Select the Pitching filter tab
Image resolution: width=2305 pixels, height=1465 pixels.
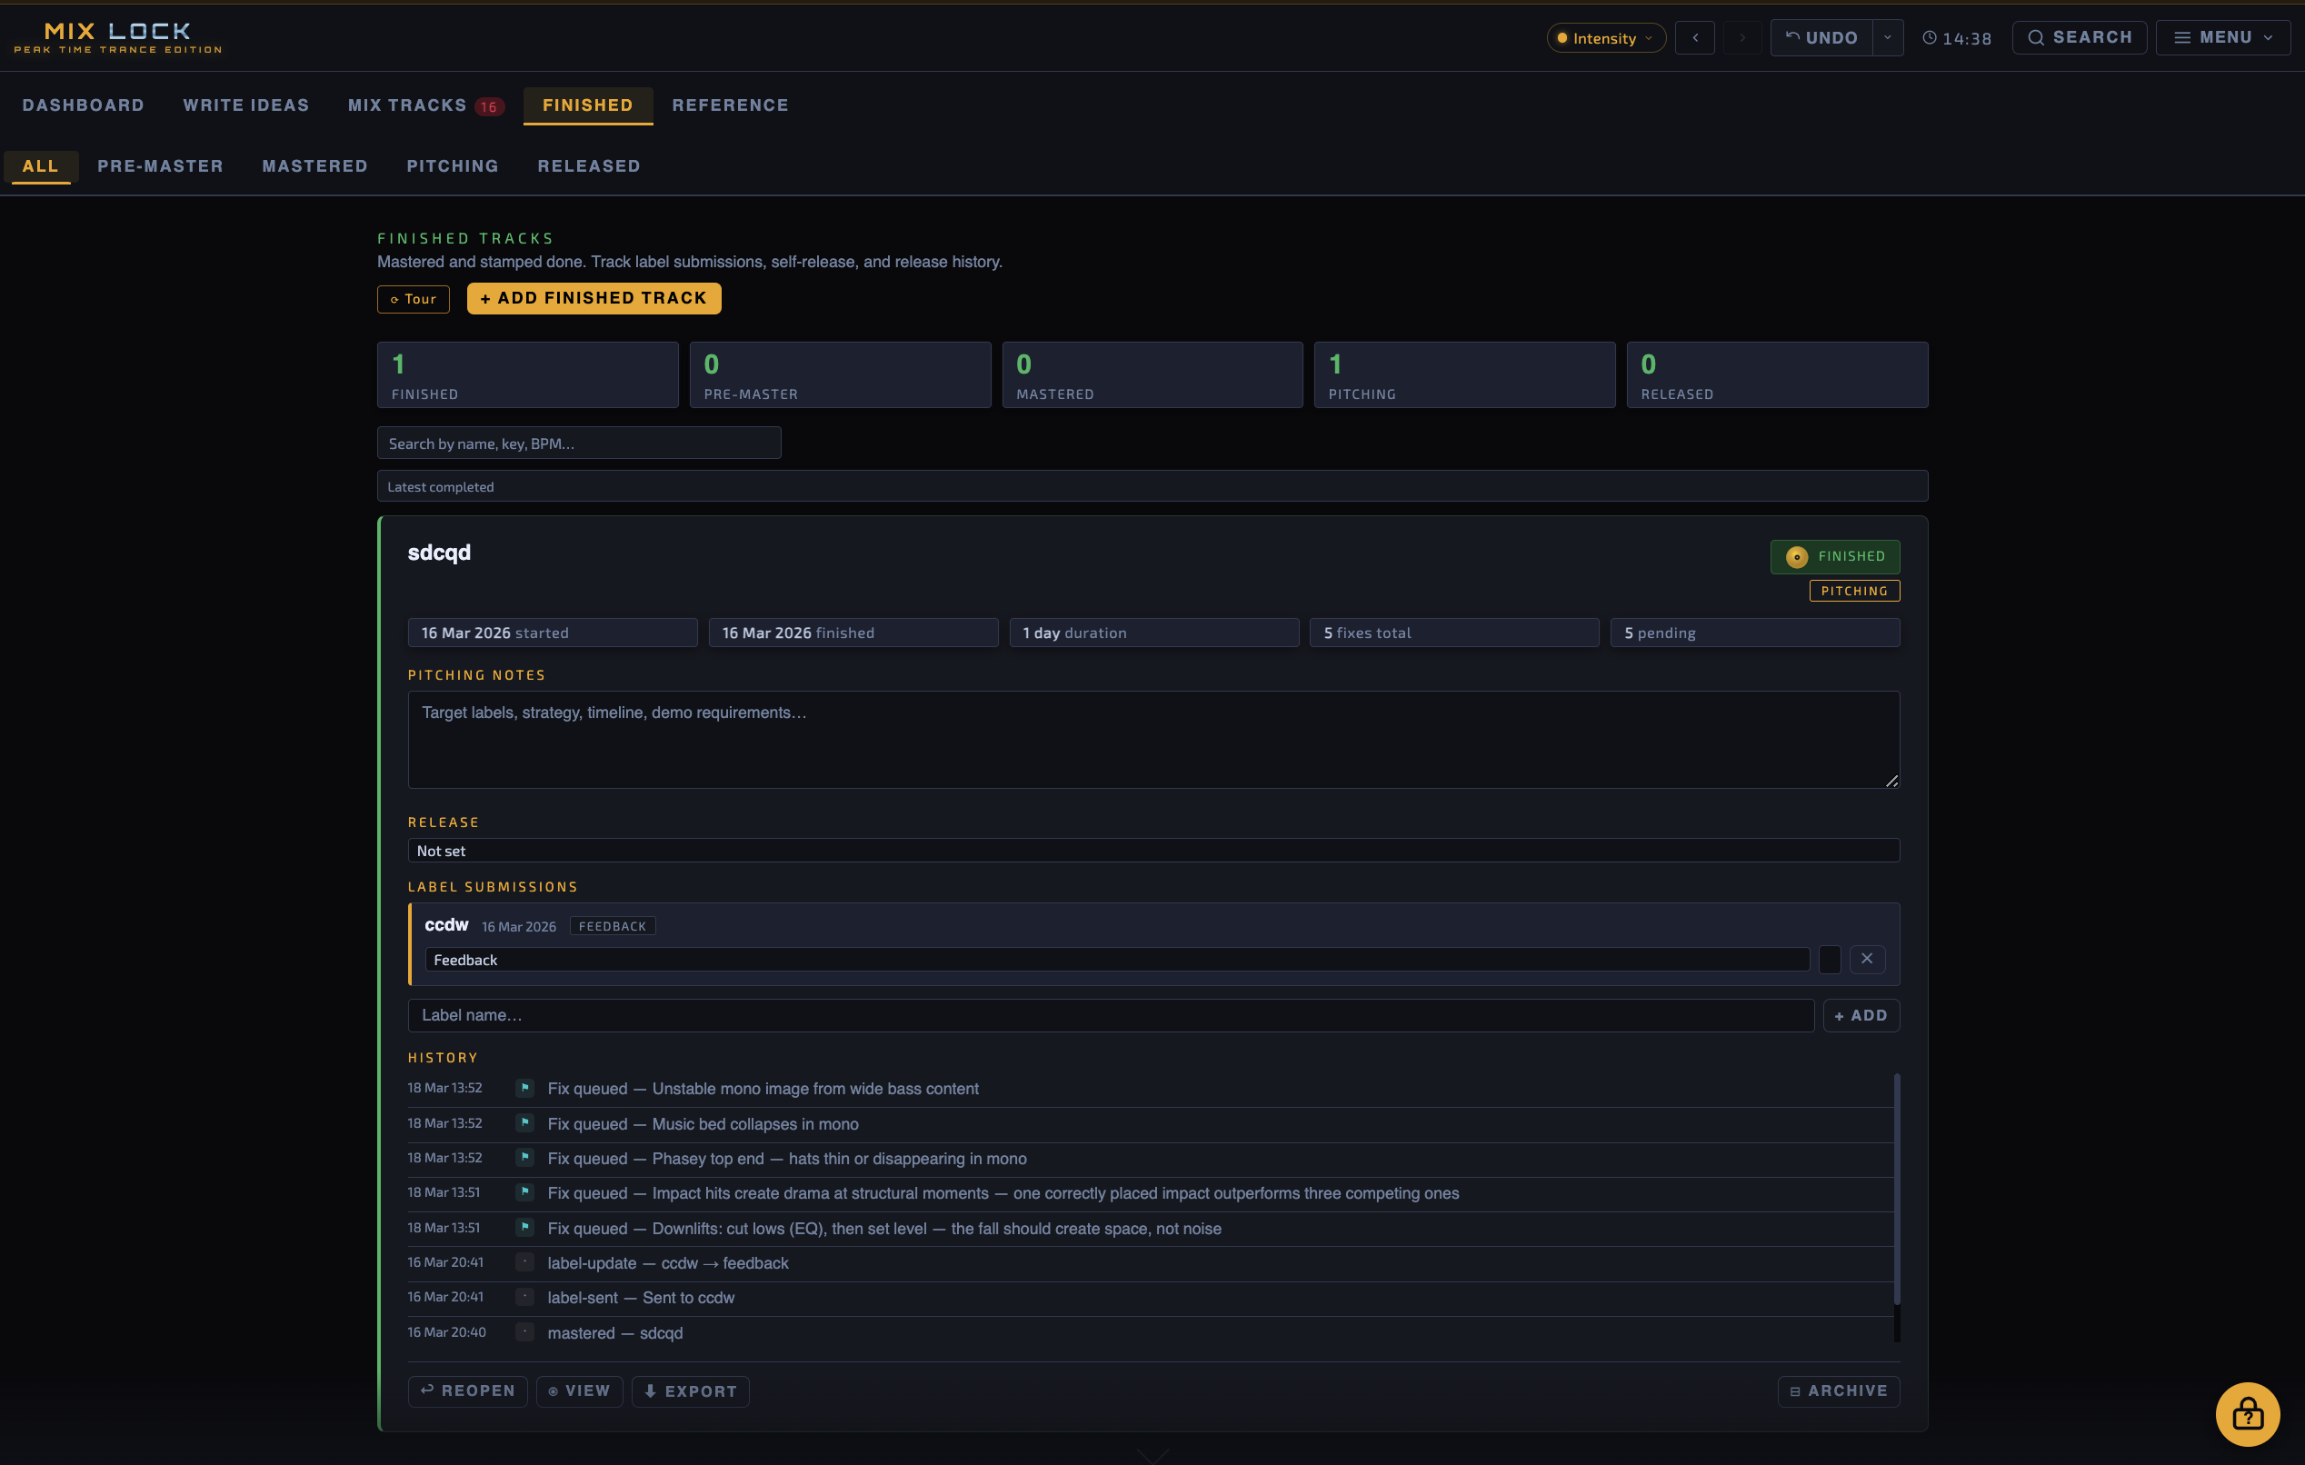pyautogui.click(x=452, y=166)
